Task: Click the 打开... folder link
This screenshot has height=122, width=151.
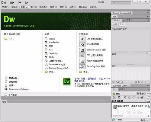Action: pos(9,39)
